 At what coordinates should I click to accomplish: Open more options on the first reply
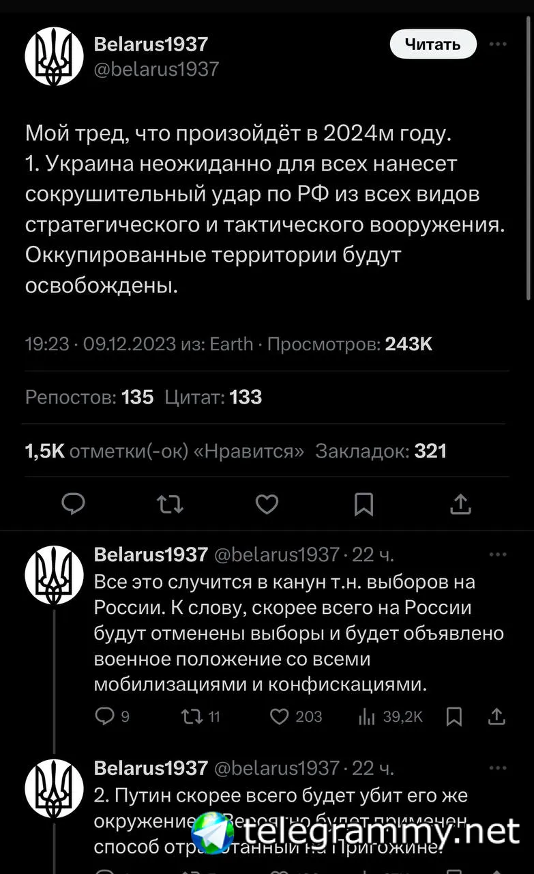(x=499, y=554)
